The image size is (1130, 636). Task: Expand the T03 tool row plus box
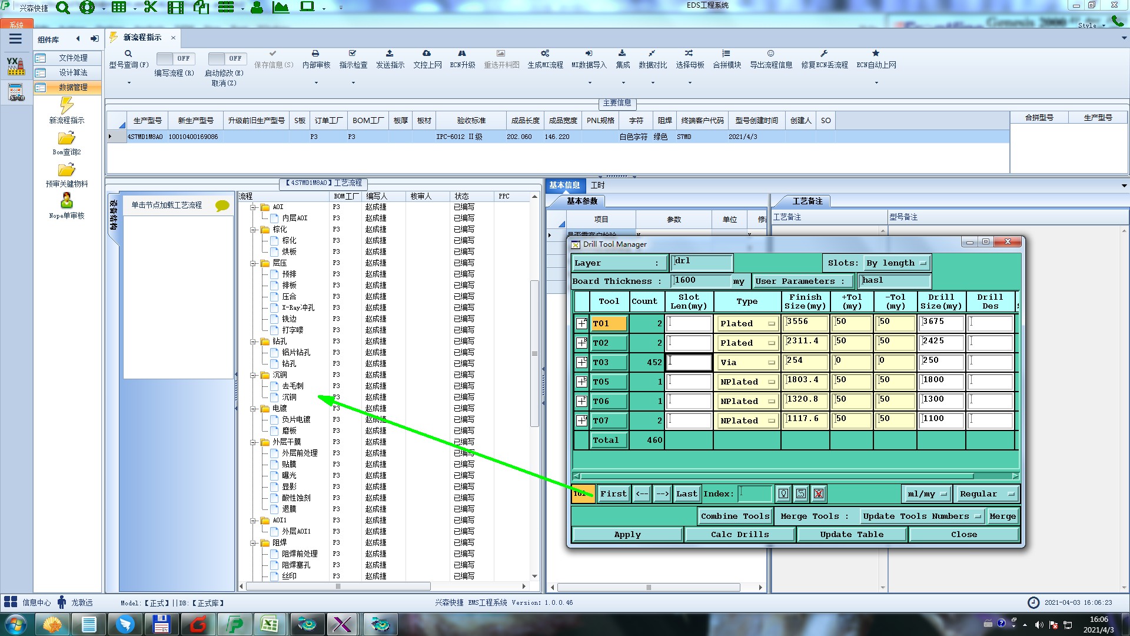click(x=581, y=362)
